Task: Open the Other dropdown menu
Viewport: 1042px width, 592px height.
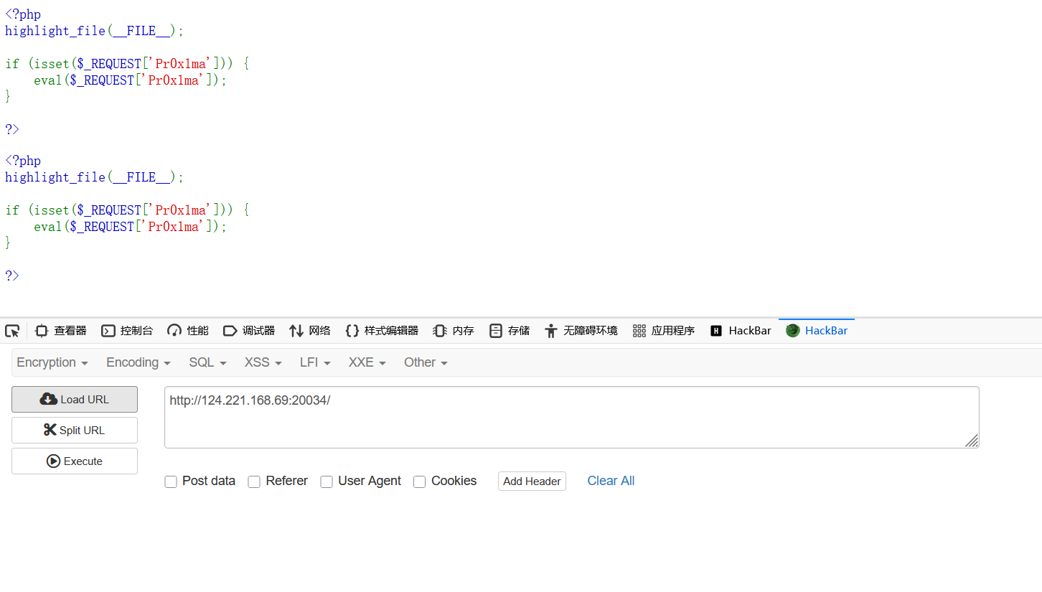Action: pyautogui.click(x=426, y=362)
